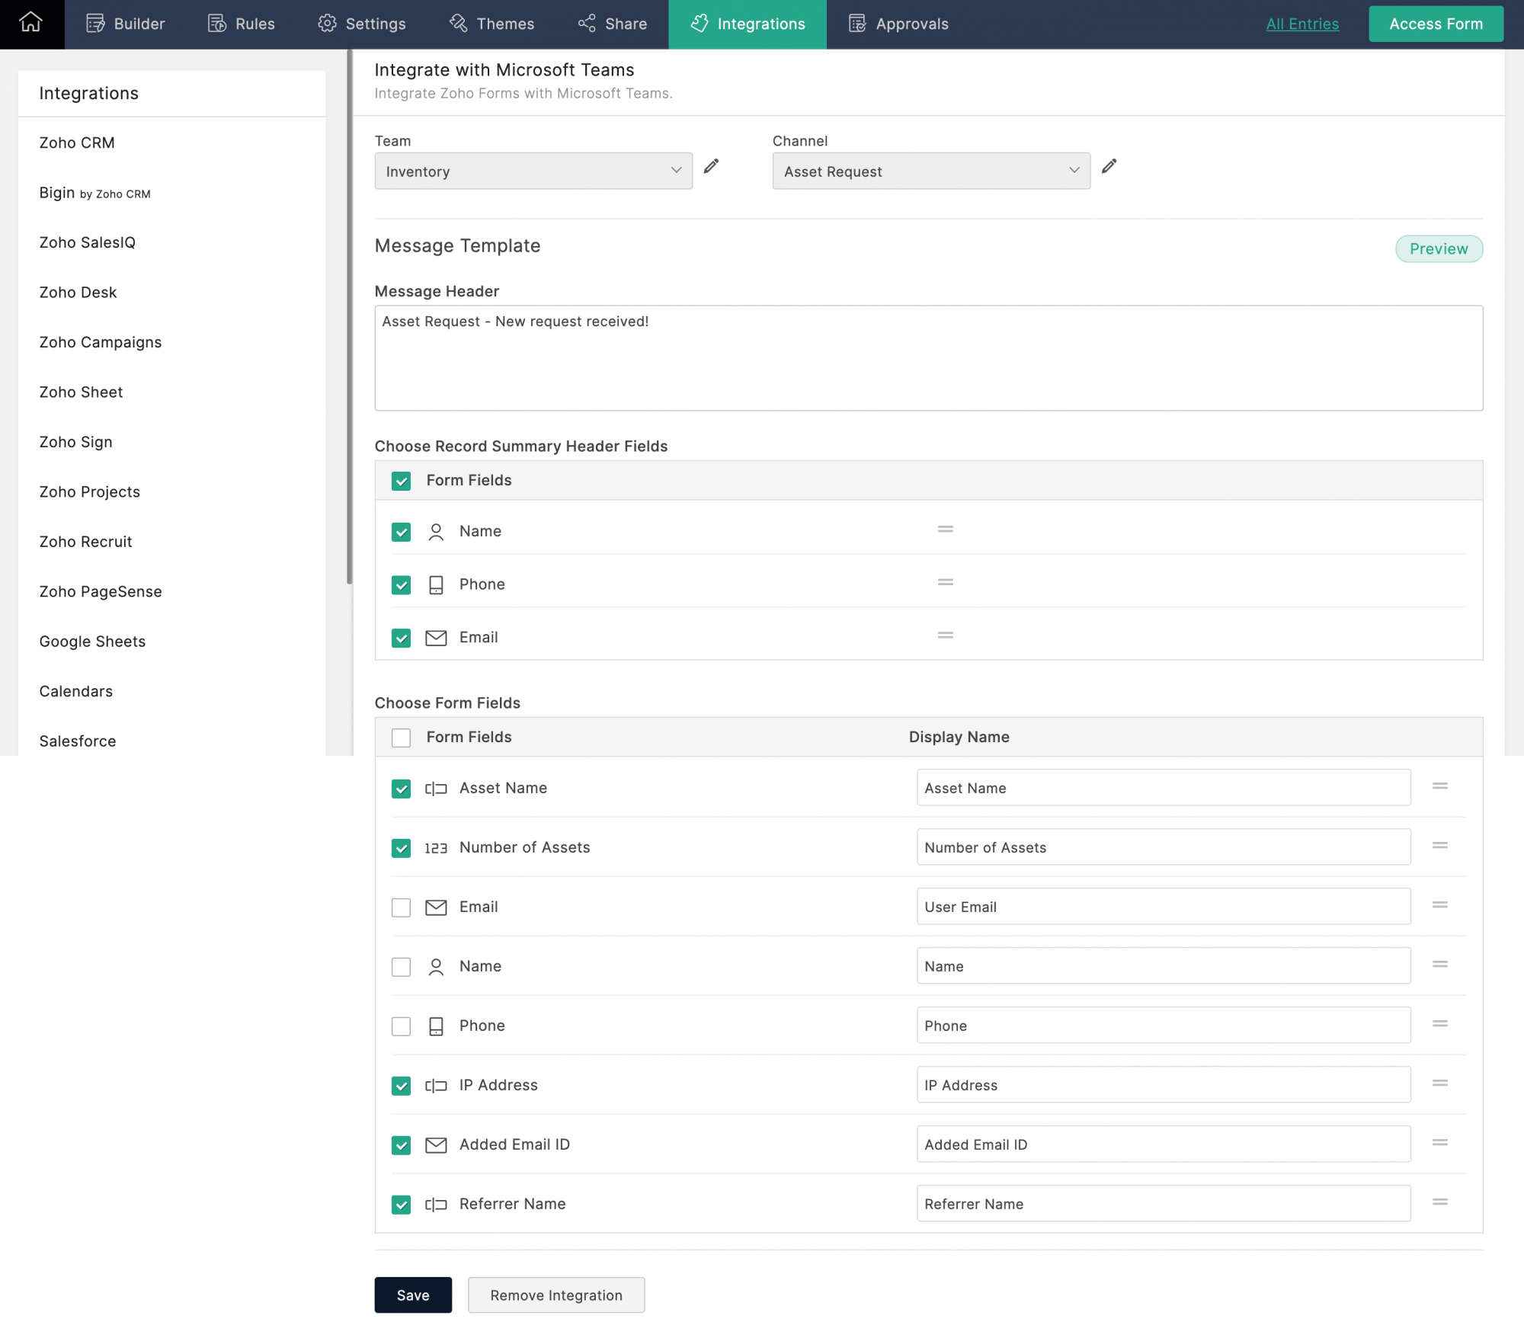
Task: Grab drag handle beside Name display field
Action: point(1440,964)
